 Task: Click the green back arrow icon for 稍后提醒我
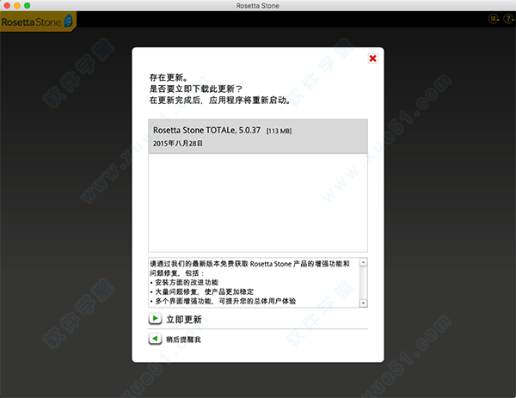tap(155, 339)
